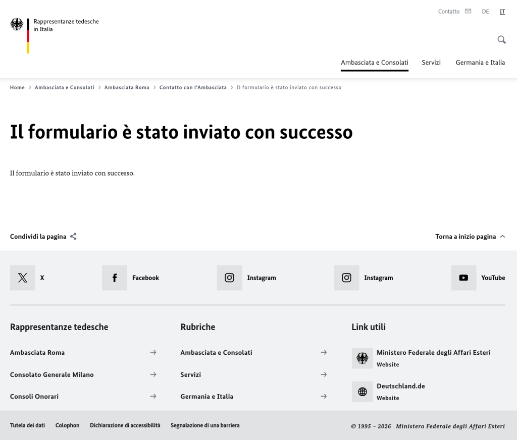Click the magnifying glass search icon

pos(501,40)
